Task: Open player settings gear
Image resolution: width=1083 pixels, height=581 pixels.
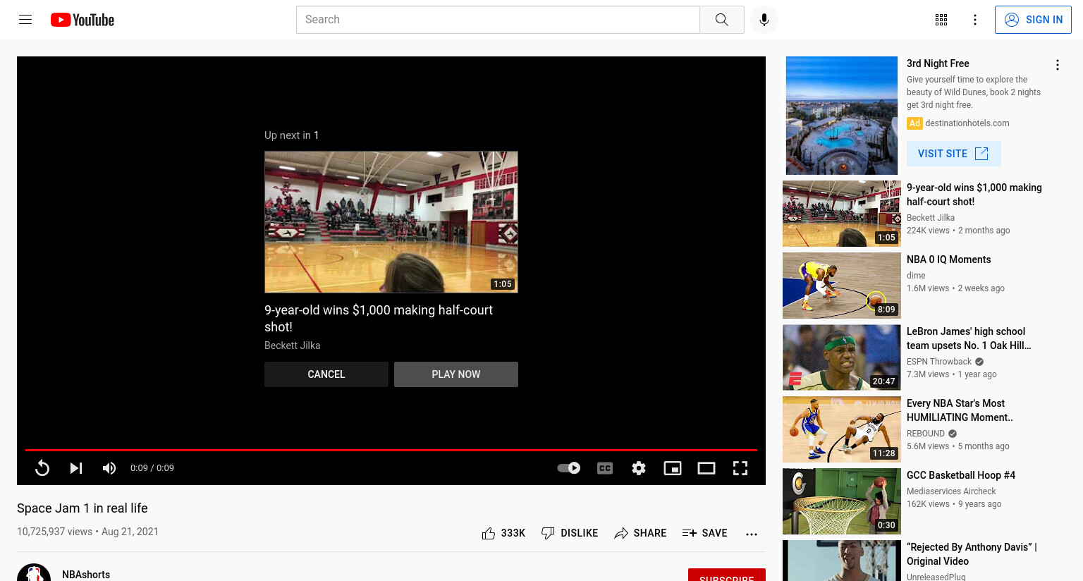Action: pyautogui.click(x=639, y=468)
